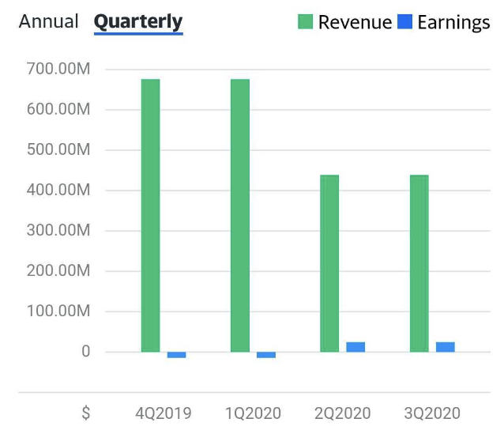Screen dimensions: 504x430
Task: Click the 3Q2020 blue earnings bar
Action: tap(446, 347)
